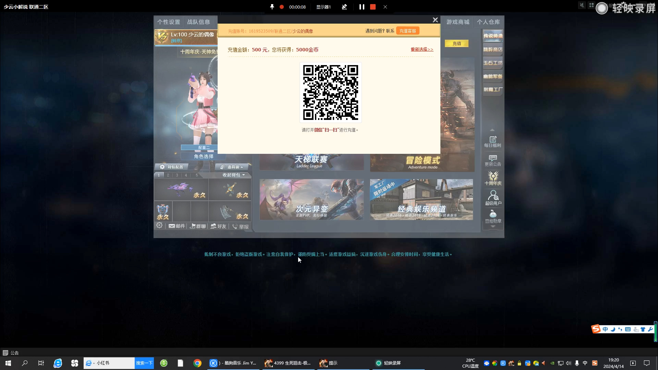
Task: Open the 十周年庆 anniversary icon
Action: tap(493, 179)
